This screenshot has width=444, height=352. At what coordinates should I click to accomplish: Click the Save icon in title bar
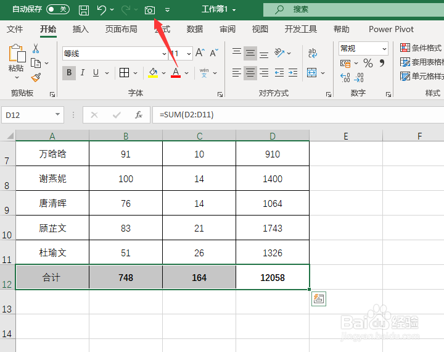coord(83,10)
